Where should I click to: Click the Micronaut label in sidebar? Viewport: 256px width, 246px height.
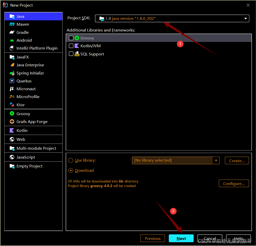(26, 89)
